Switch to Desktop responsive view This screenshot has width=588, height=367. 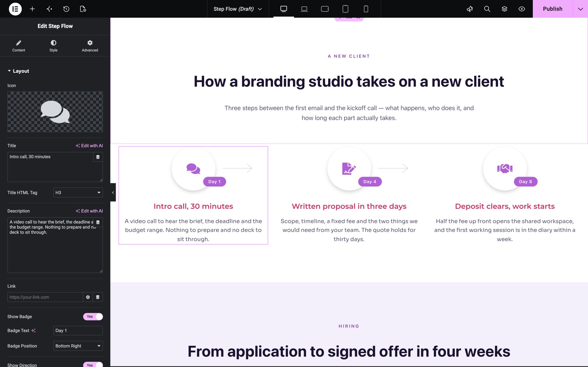284,9
